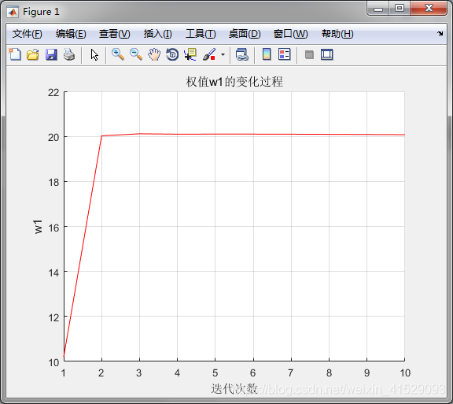Click the New Figure icon

(15, 54)
